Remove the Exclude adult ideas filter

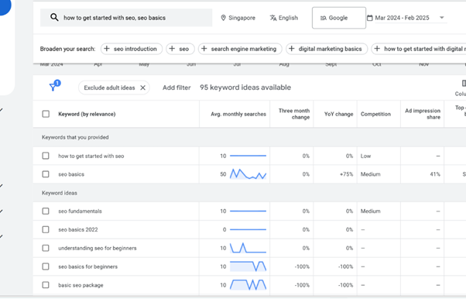143,88
